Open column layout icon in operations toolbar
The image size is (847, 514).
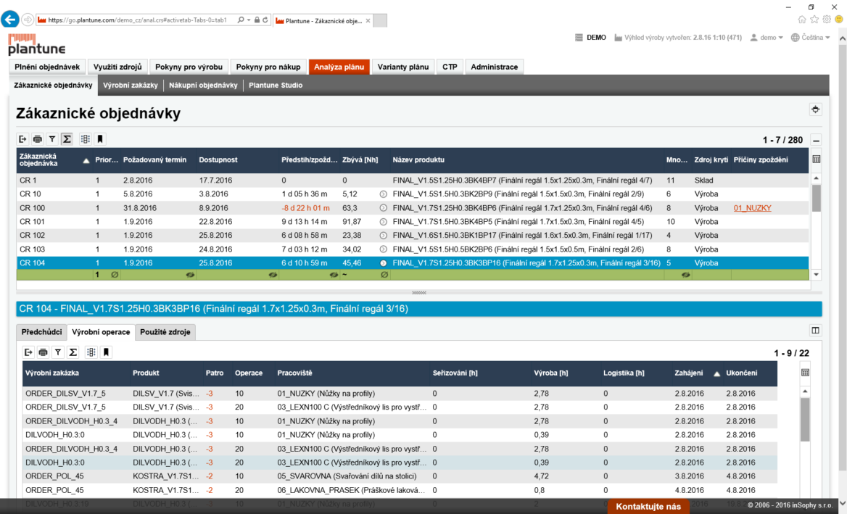pyautogui.click(x=91, y=352)
